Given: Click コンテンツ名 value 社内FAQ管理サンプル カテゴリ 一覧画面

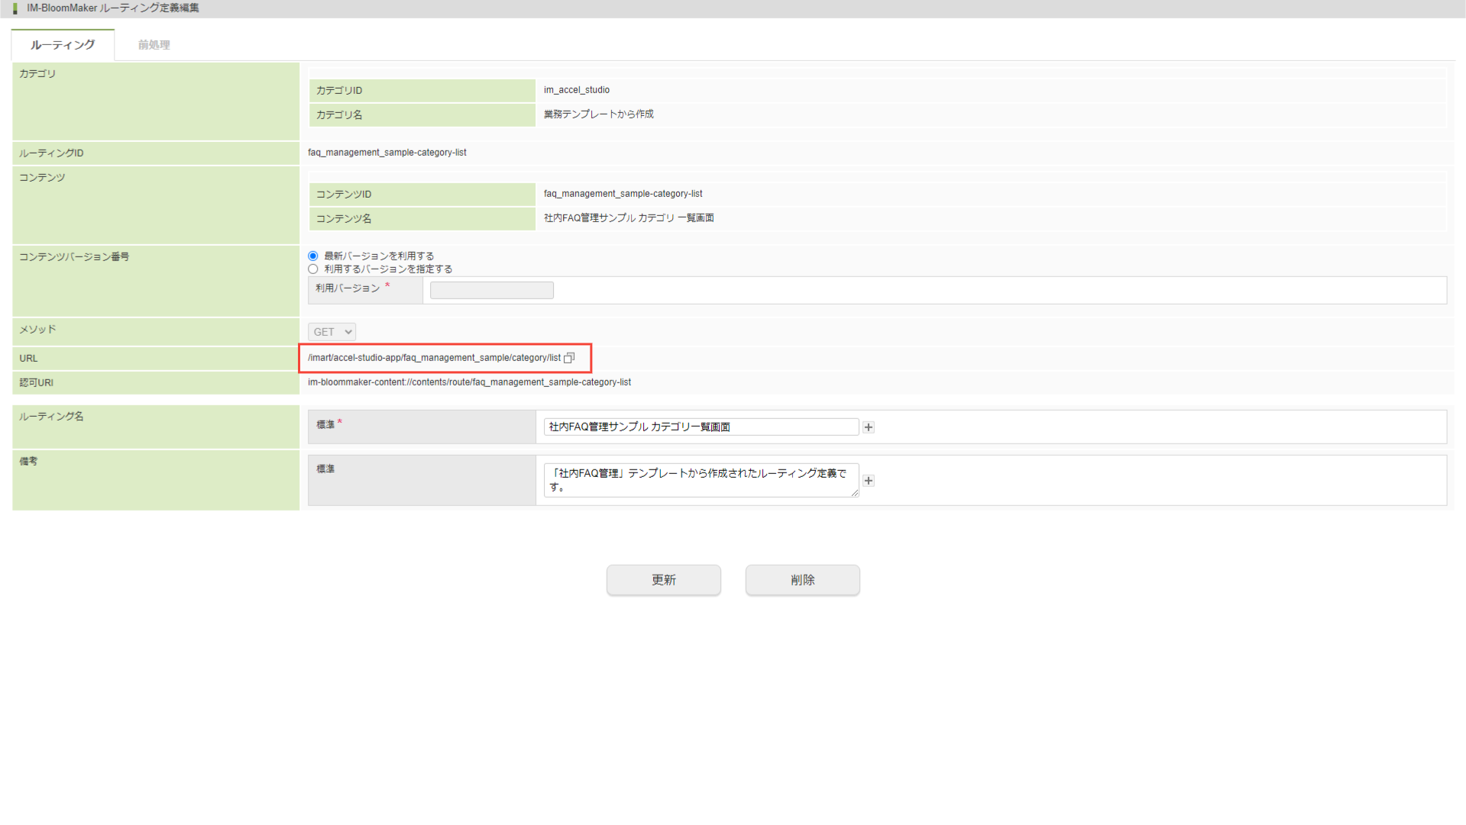Looking at the screenshot, I should pos(629,218).
